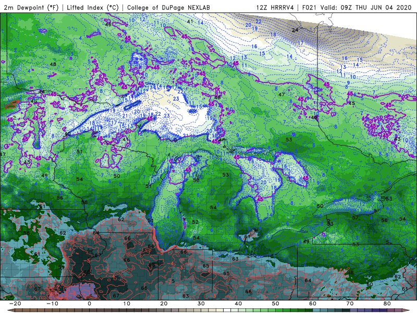Click the "30" colorbar tick label

pos(201,304)
